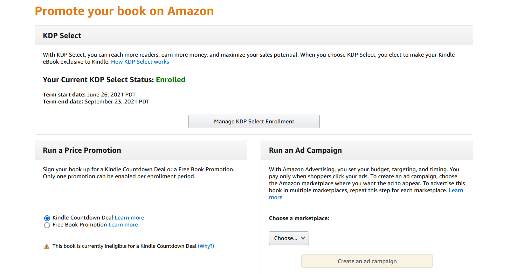Viewport: 510px width, 274px height.
Task: Open the How KDP Select works link
Action: tap(140, 62)
